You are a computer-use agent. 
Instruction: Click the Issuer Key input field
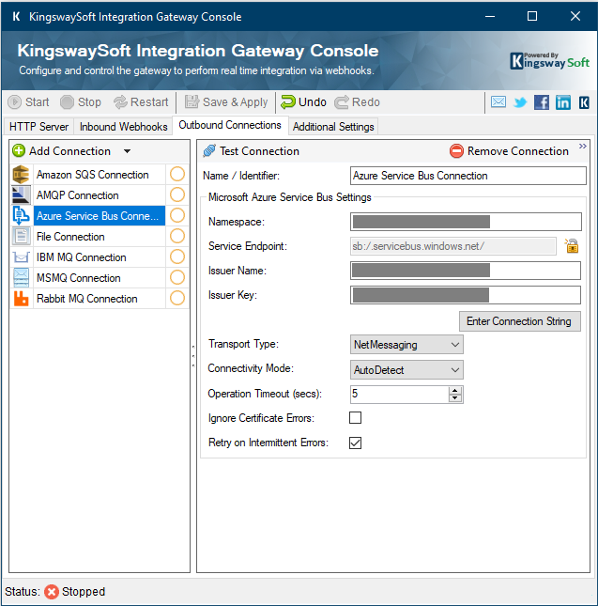coord(466,295)
